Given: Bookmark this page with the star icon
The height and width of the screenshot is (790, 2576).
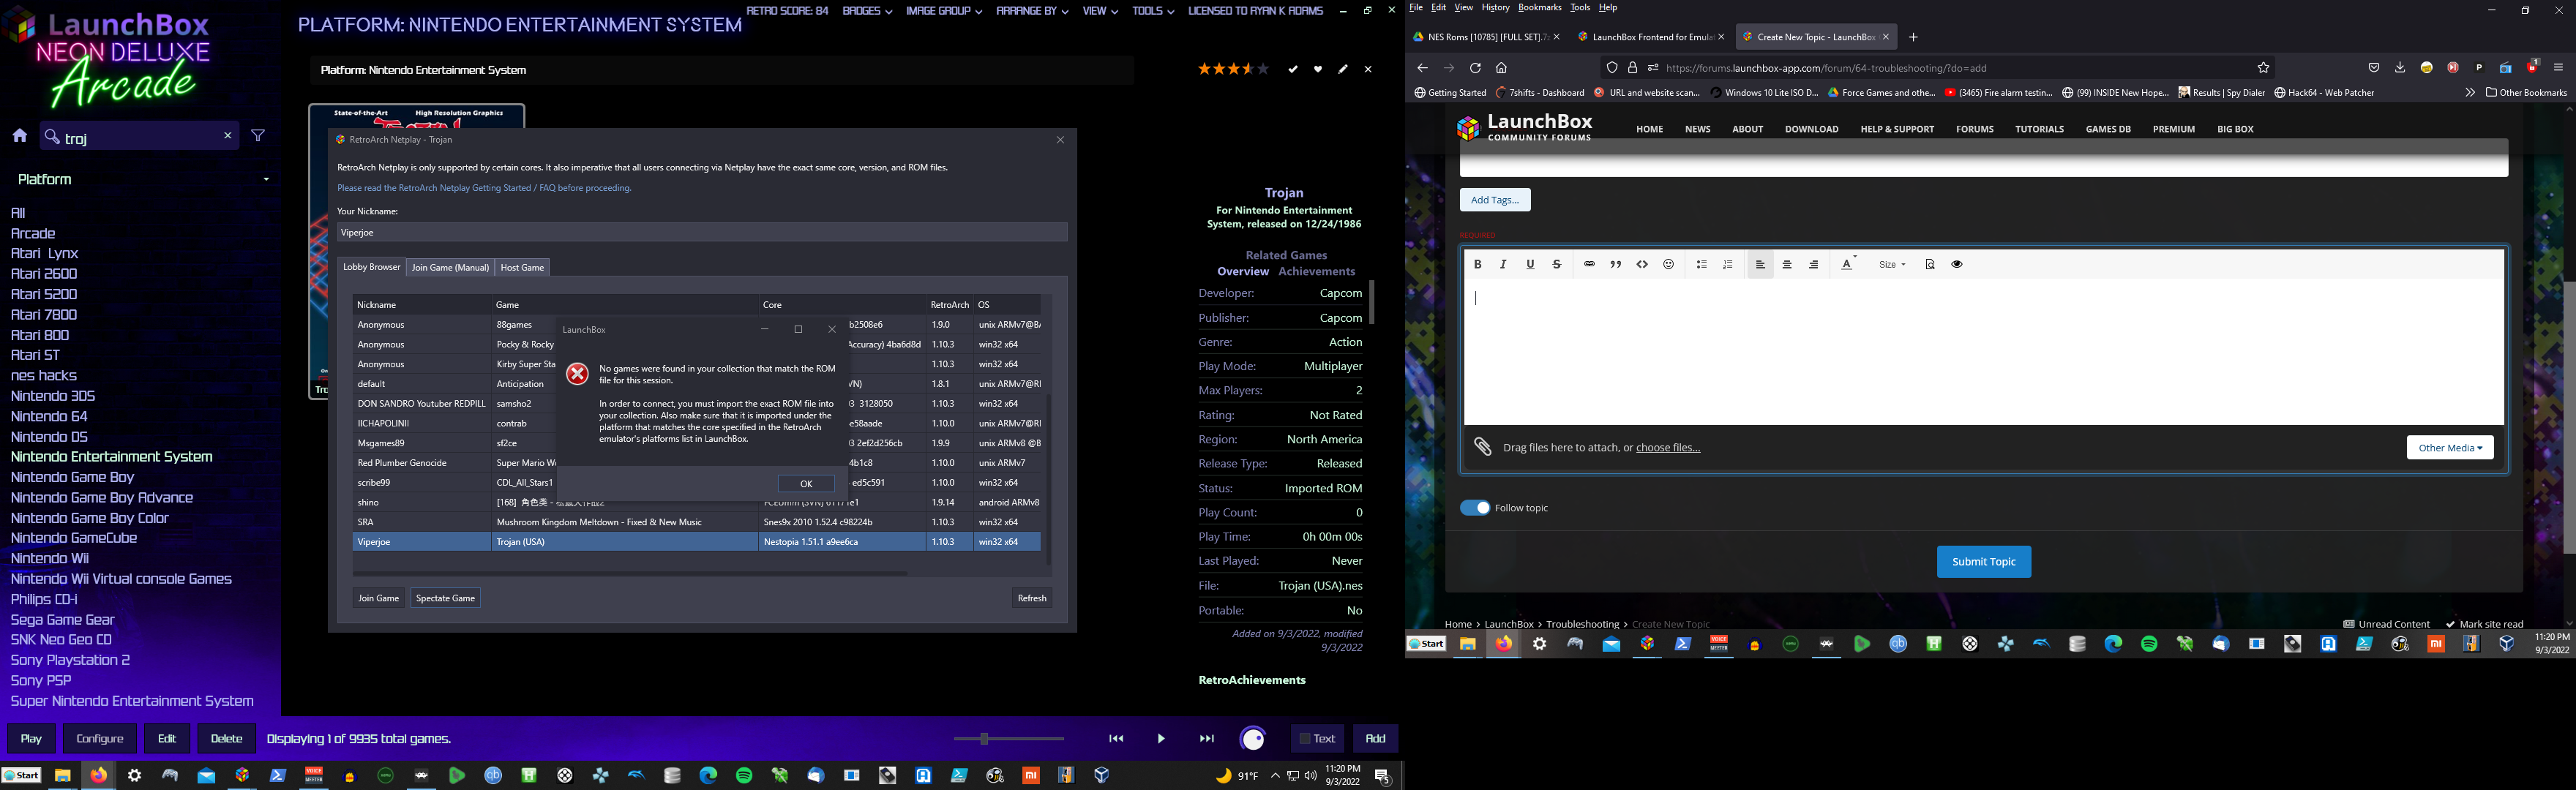Looking at the screenshot, I should click(2263, 68).
